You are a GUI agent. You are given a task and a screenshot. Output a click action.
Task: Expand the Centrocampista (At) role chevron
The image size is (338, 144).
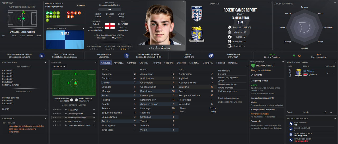(94, 114)
